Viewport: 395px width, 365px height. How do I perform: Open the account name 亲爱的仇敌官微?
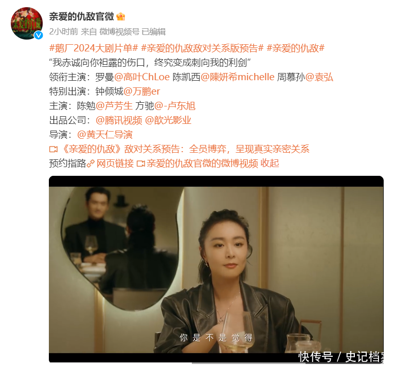[x=81, y=16]
